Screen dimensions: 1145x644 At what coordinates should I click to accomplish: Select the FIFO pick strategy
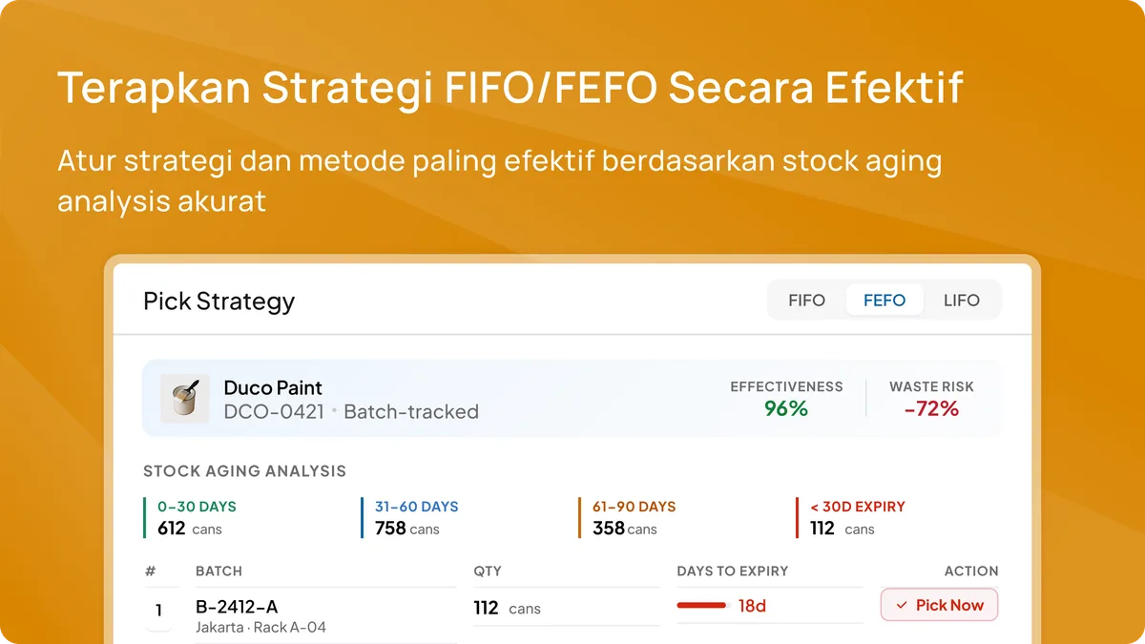pos(806,300)
